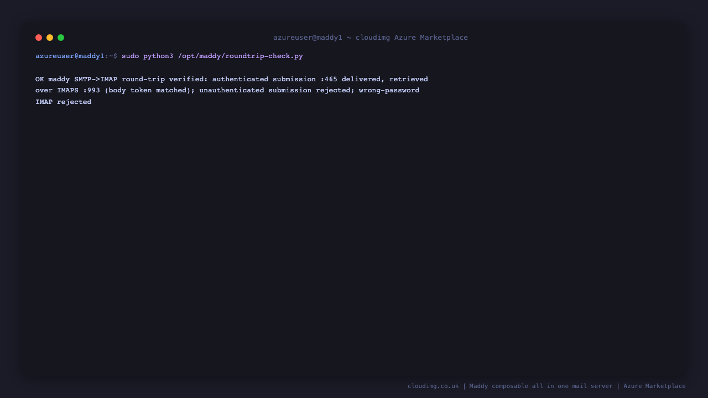Screen dimensions: 708x398
Task: Click the command 'sudo python3 /opt/maddy/roundtrip-check.py'
Action: pos(212,56)
